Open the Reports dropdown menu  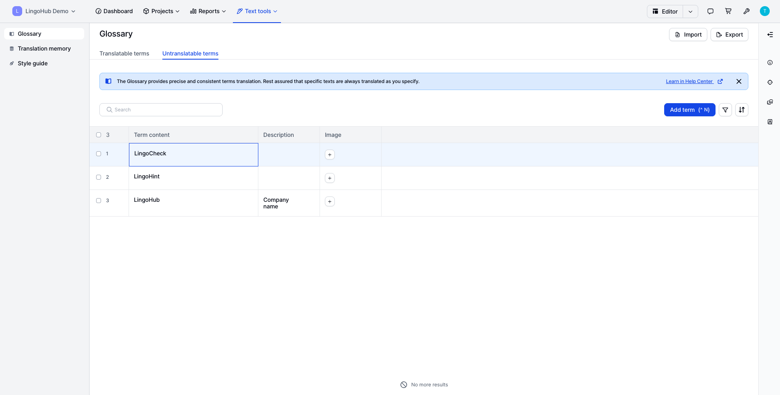pos(208,11)
